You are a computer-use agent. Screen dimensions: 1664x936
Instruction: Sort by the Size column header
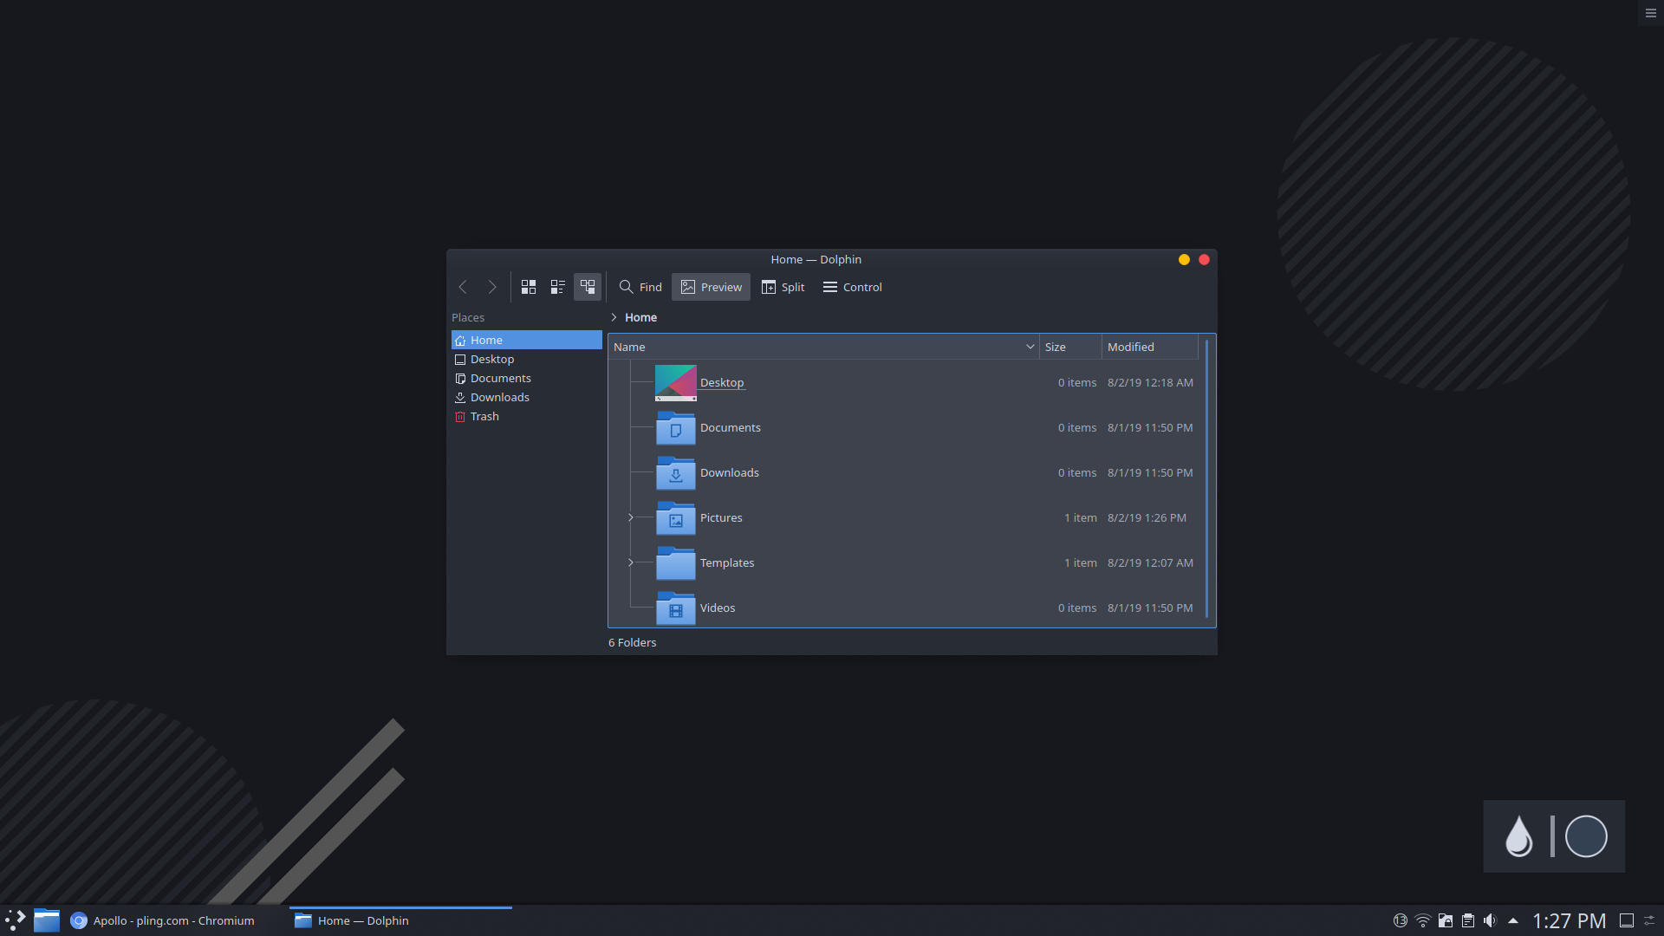(x=1070, y=347)
